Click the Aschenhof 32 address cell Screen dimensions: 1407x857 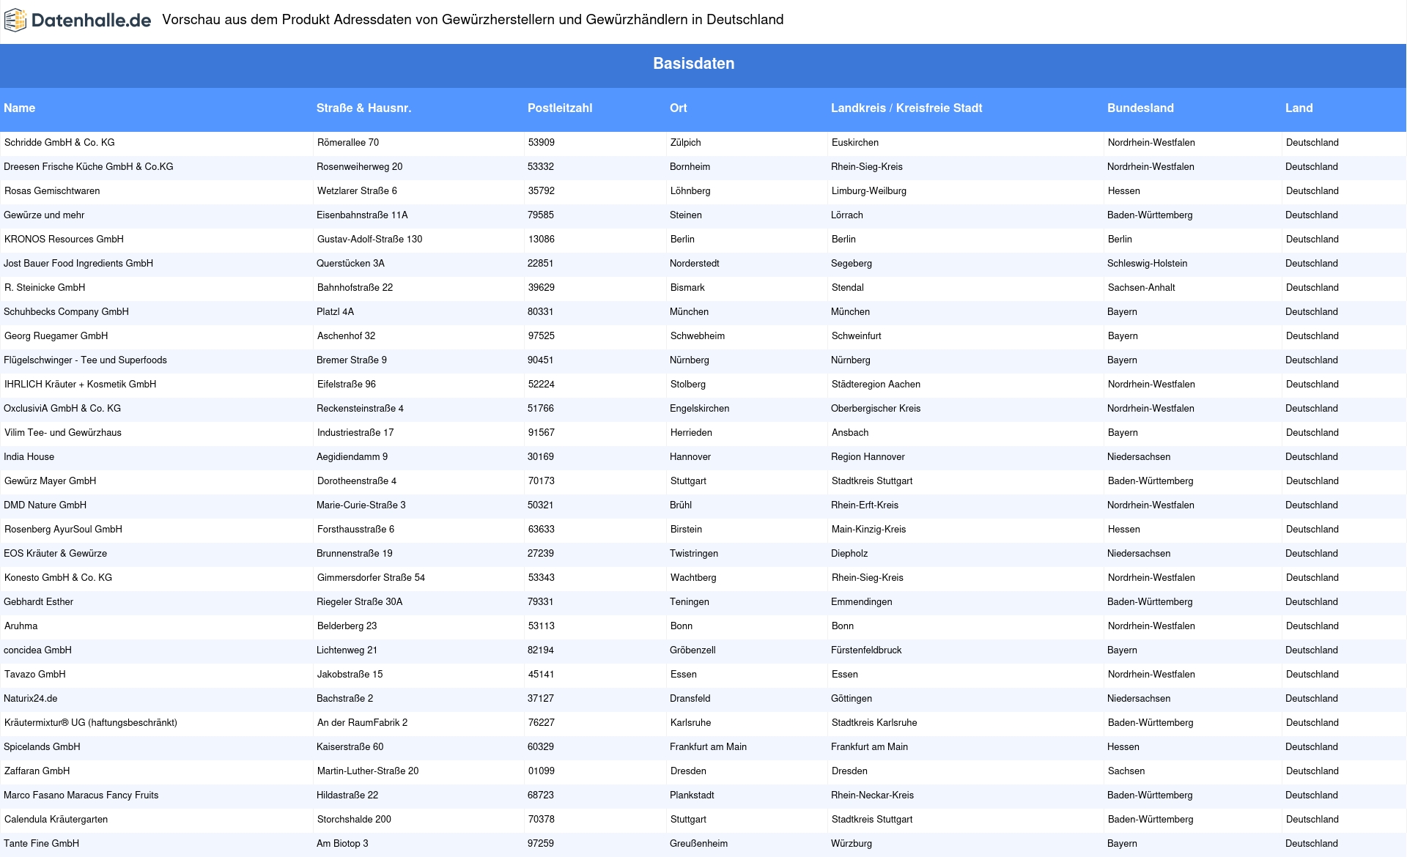click(x=346, y=336)
